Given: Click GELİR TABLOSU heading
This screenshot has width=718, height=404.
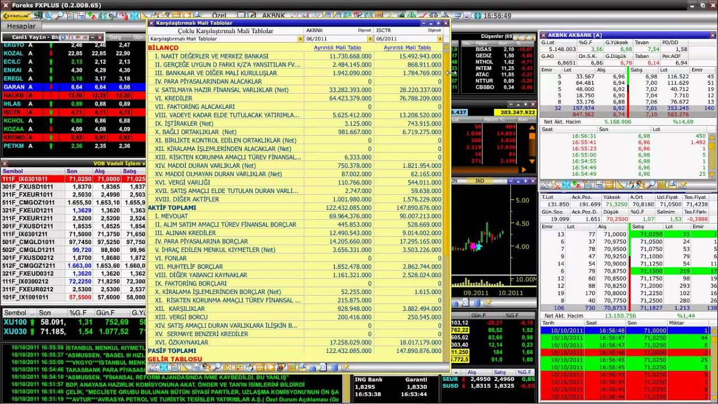Looking at the screenshot, I should pos(175,359).
